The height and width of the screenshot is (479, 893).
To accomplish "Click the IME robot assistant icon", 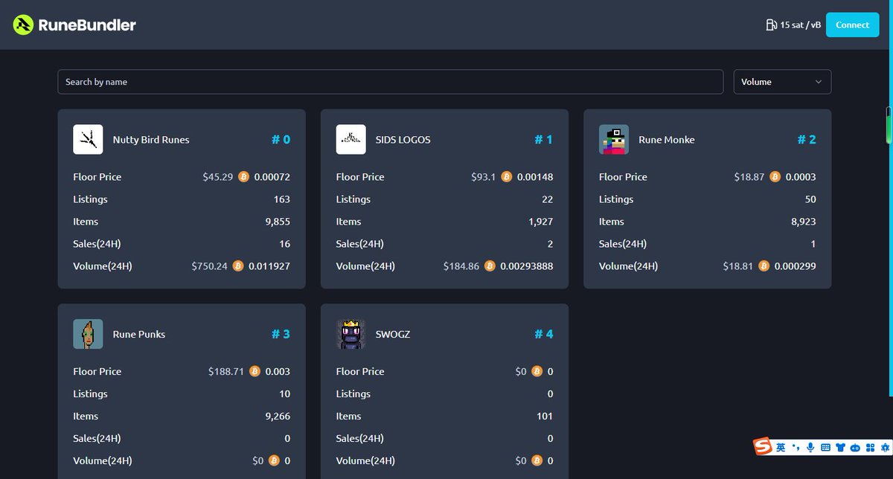I will pos(855,448).
